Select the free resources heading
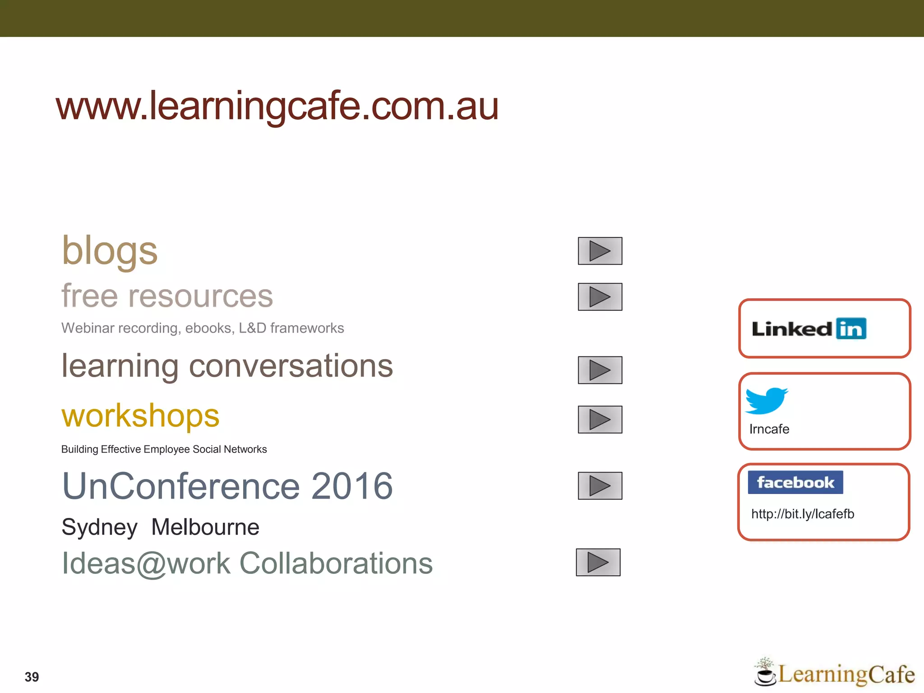The width and height of the screenshot is (924, 693). [x=167, y=296]
